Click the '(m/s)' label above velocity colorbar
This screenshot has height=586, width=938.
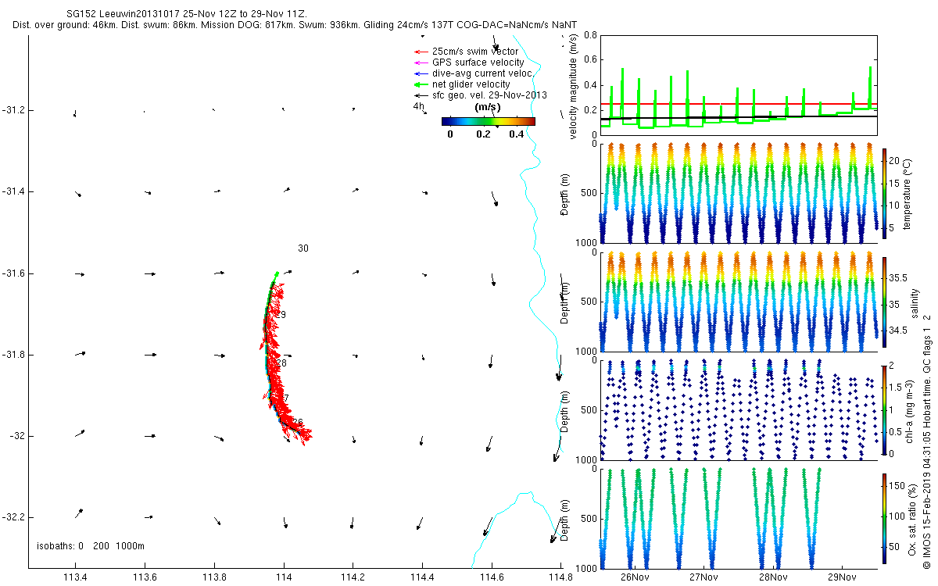click(488, 108)
